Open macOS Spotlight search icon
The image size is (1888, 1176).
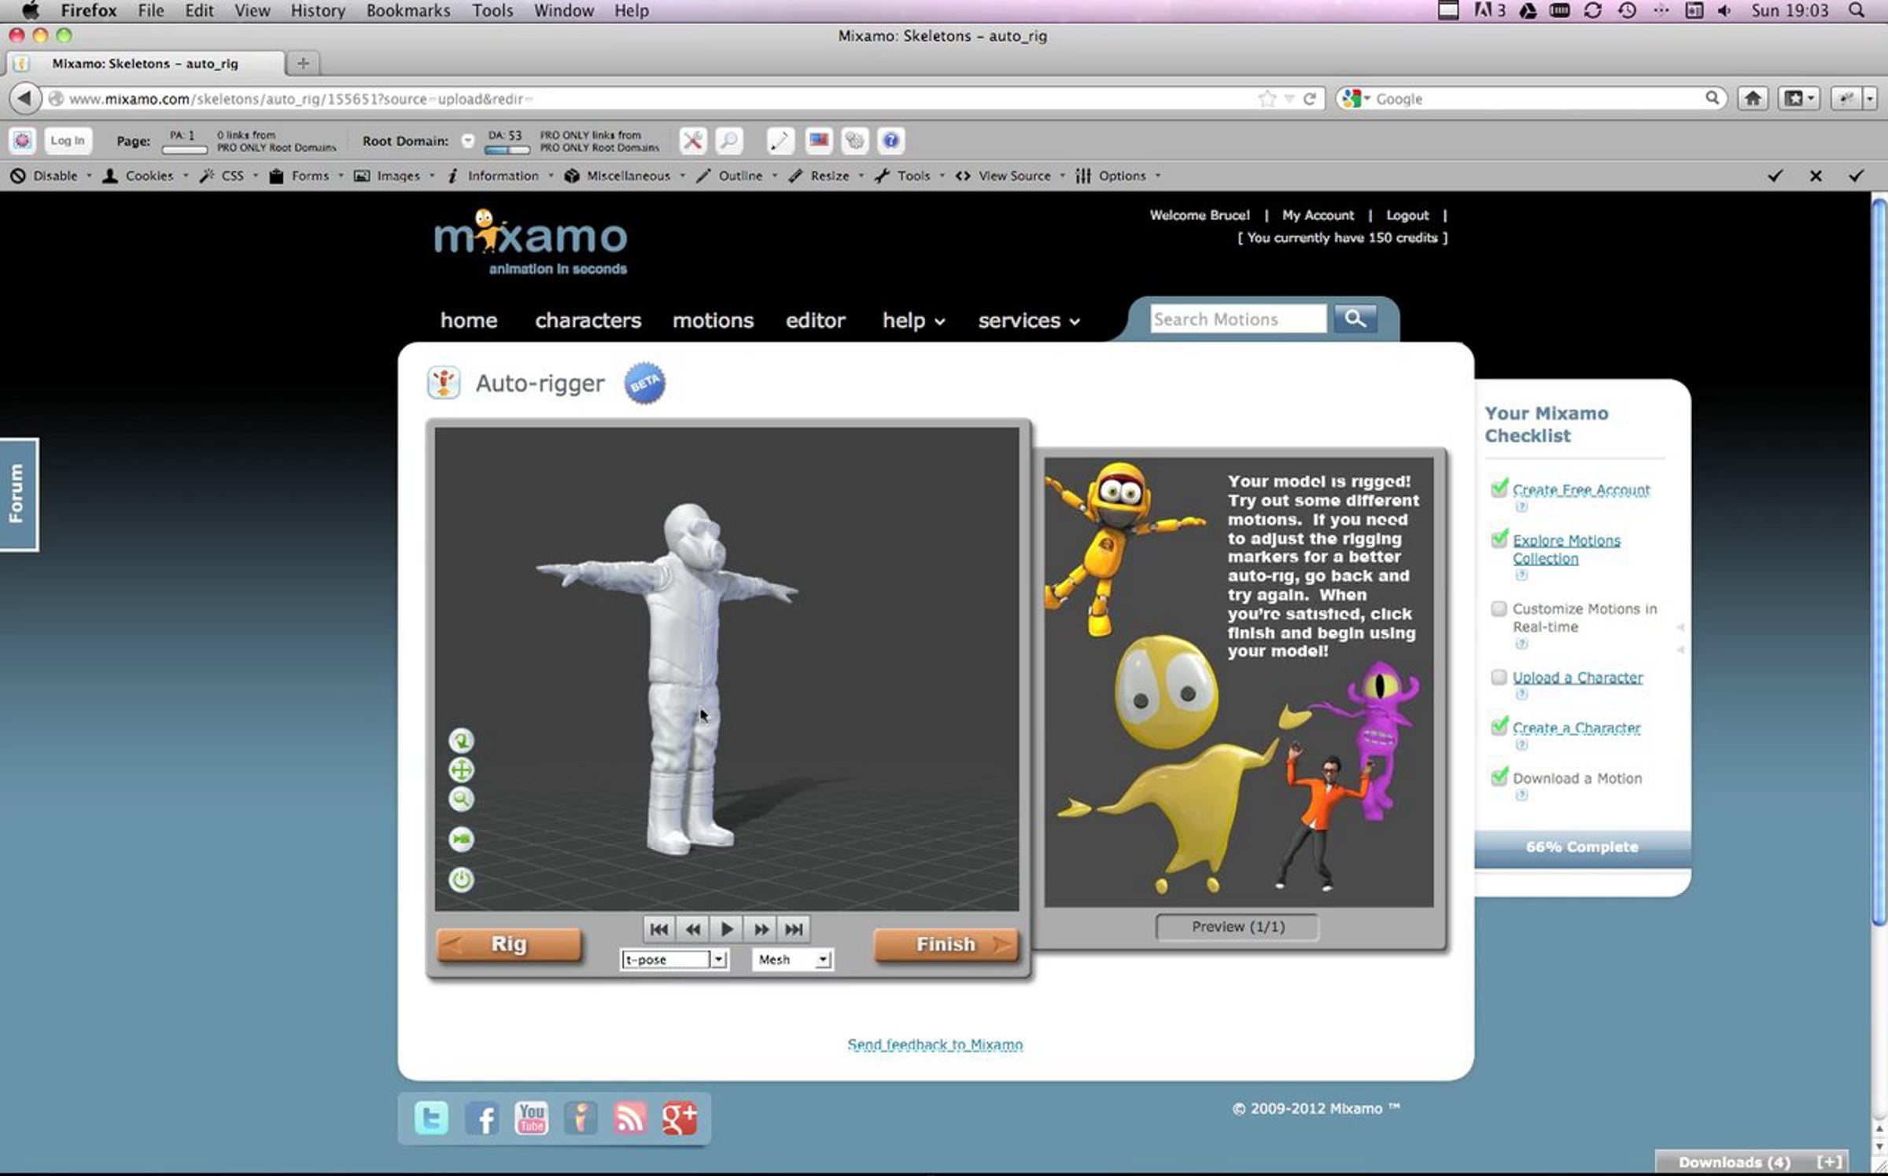1857,11
